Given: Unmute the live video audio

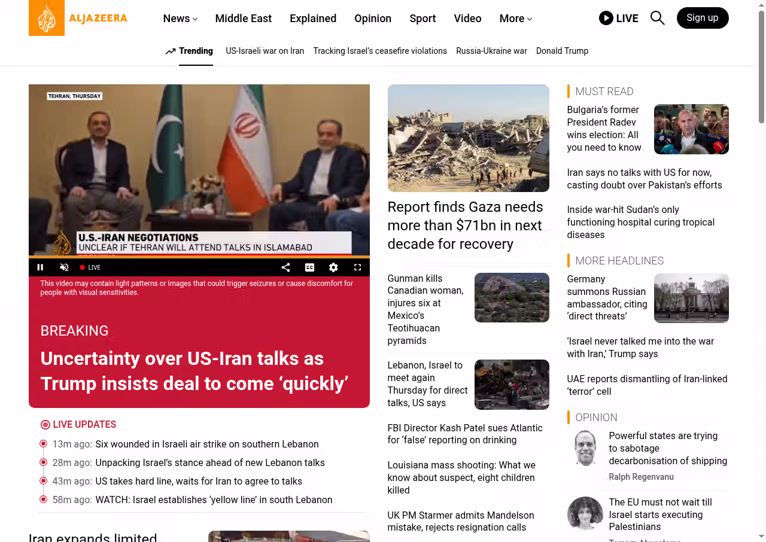Looking at the screenshot, I should coord(65,267).
